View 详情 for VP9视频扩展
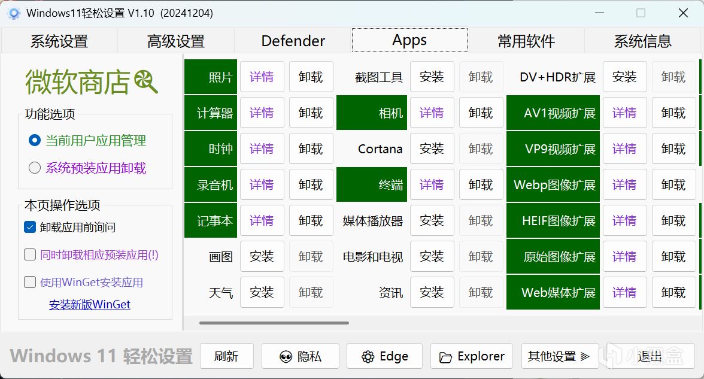The height and width of the screenshot is (379, 704). pos(624,148)
